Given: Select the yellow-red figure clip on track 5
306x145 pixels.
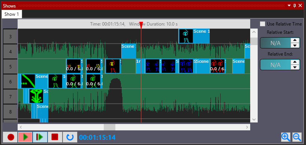Looking at the screenshot, I should tap(113, 66).
